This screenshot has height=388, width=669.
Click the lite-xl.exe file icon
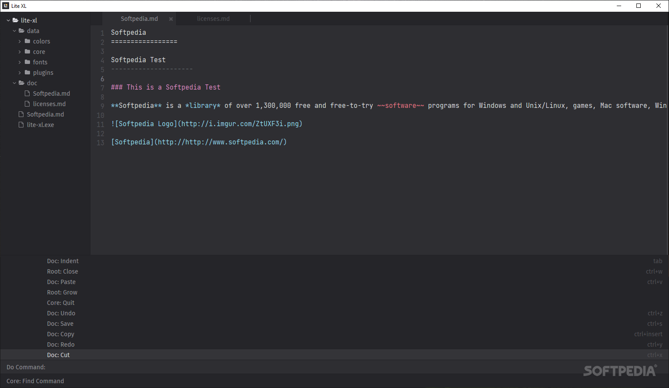(x=21, y=125)
